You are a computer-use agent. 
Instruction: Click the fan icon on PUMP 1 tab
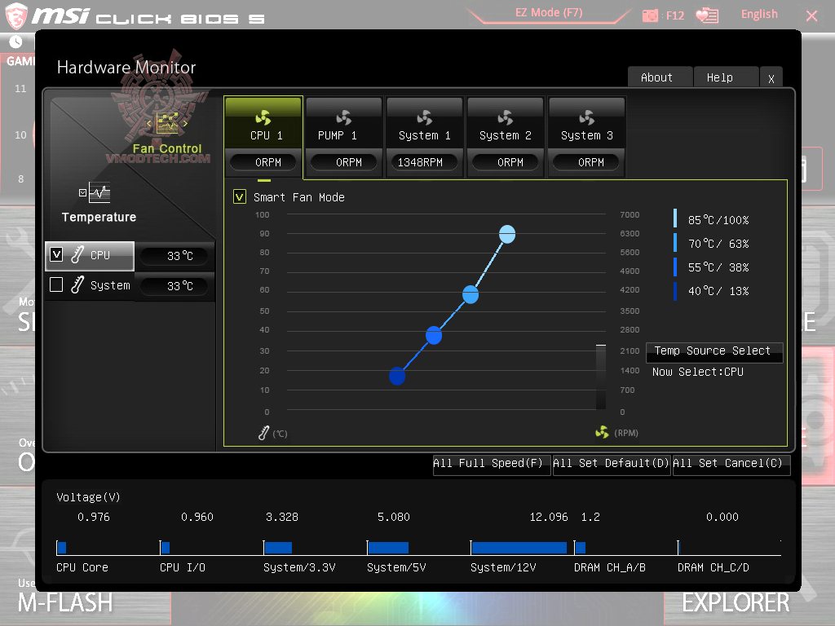(344, 117)
